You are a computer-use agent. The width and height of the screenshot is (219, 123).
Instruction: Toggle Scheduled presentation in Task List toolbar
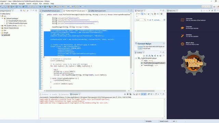pos(145,14)
